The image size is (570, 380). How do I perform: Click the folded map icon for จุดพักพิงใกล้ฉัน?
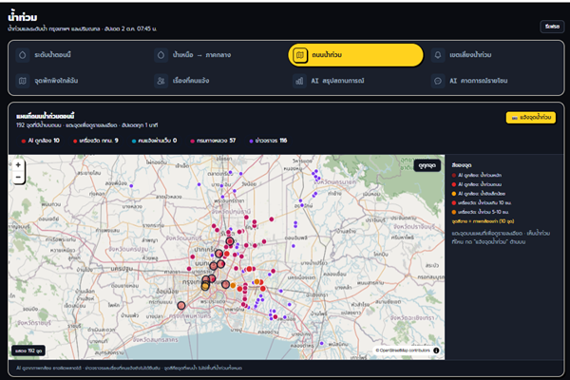click(x=23, y=81)
